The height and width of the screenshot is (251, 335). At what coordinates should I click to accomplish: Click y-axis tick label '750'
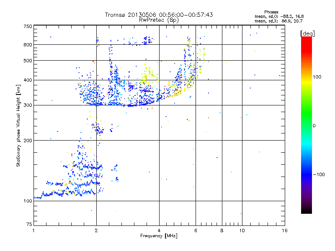28,26
